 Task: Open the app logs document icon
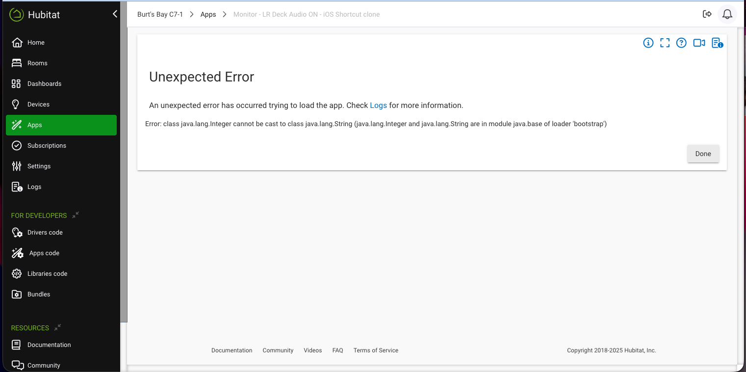tap(717, 43)
